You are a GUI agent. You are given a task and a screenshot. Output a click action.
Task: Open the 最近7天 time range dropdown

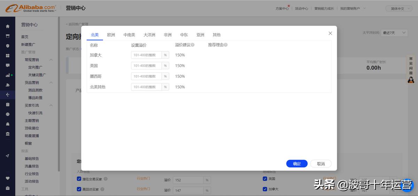tap(394, 33)
